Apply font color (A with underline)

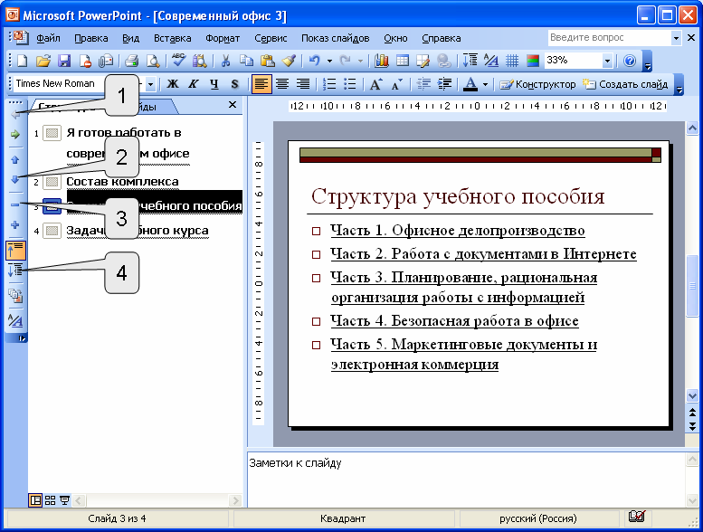pos(470,84)
